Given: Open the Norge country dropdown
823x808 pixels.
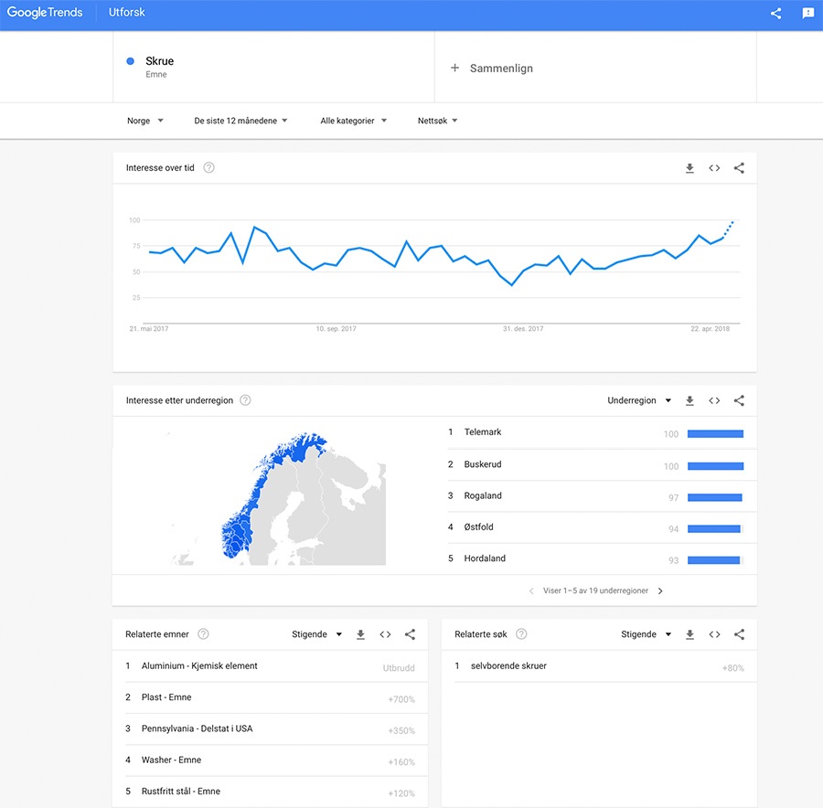Looking at the screenshot, I should pos(144,120).
